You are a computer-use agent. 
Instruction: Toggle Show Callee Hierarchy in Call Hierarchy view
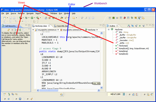(x=20, y=30)
